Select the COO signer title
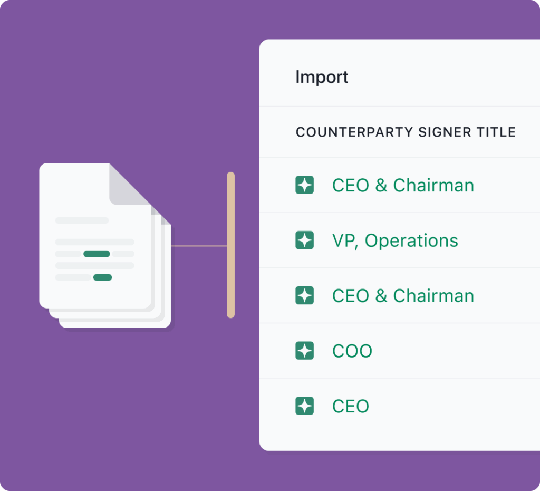 352,351
